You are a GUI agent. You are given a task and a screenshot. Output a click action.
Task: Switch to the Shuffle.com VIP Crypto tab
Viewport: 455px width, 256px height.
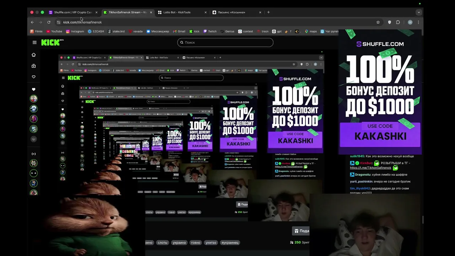73,12
